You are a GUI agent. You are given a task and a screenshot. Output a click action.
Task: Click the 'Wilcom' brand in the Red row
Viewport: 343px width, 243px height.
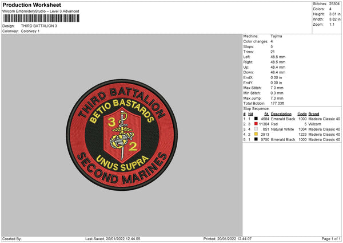pos(314,124)
